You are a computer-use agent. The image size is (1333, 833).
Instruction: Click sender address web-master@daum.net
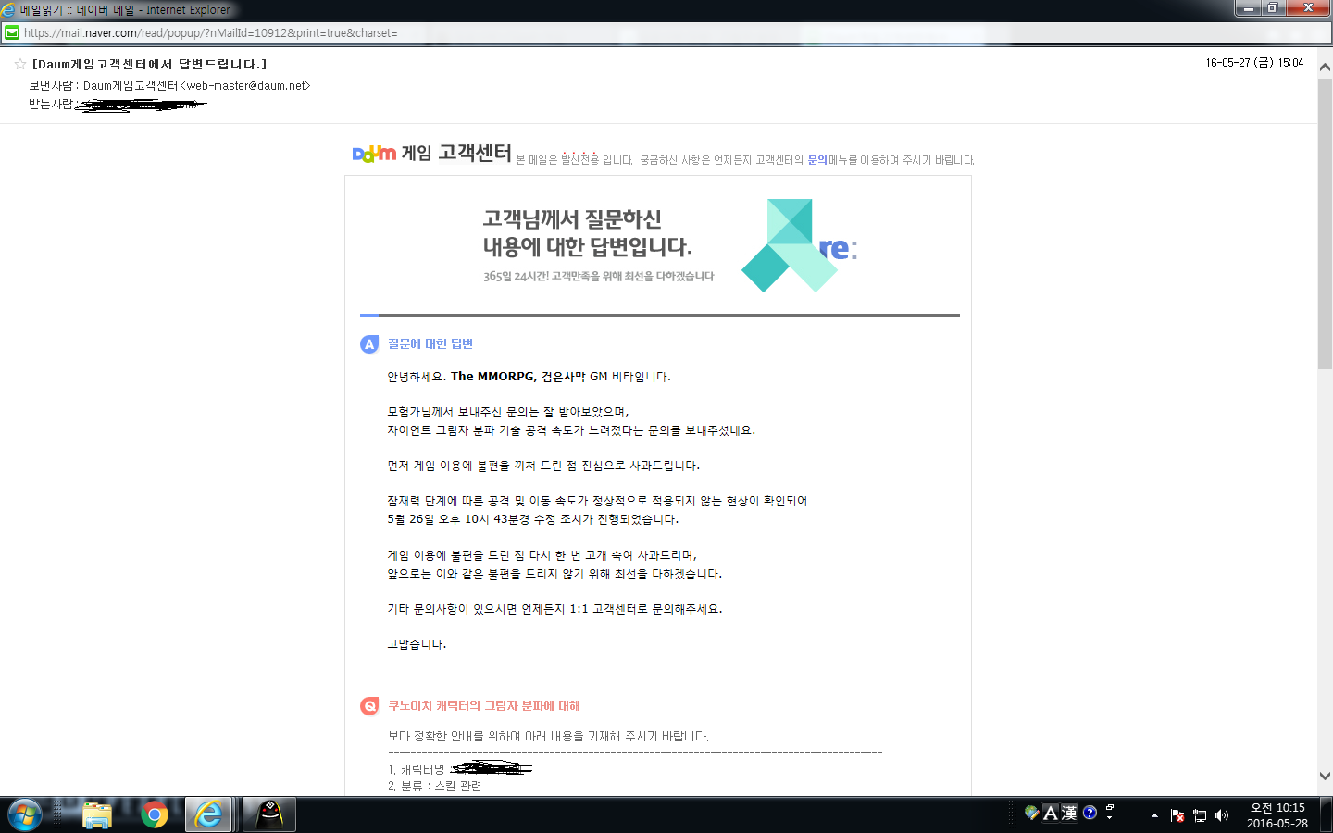[x=246, y=85]
